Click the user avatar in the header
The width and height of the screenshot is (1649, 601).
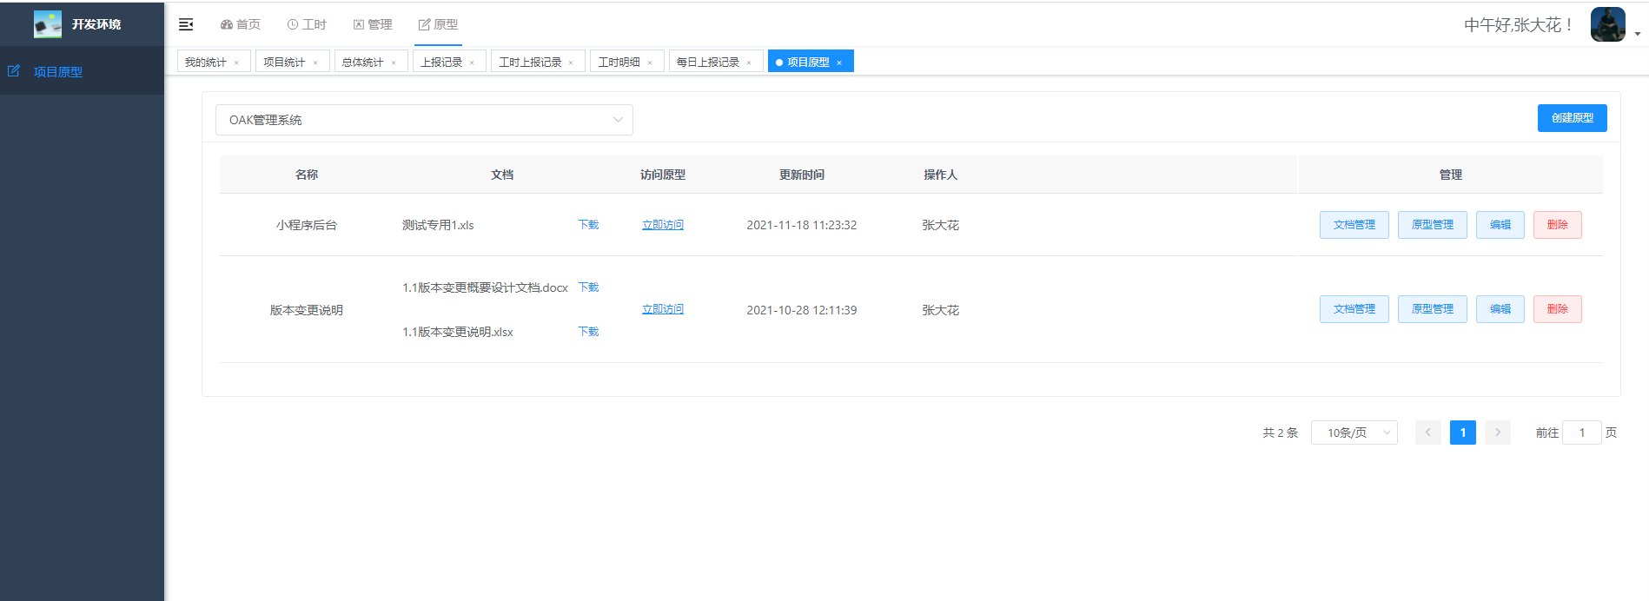pos(1607,24)
